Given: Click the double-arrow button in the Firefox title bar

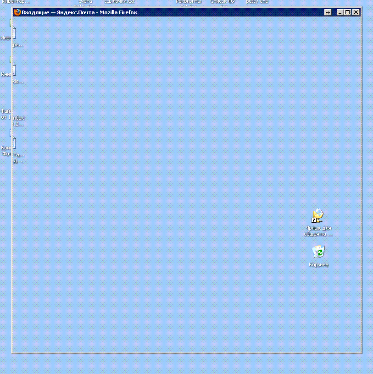Looking at the screenshot, I should tap(328, 12).
